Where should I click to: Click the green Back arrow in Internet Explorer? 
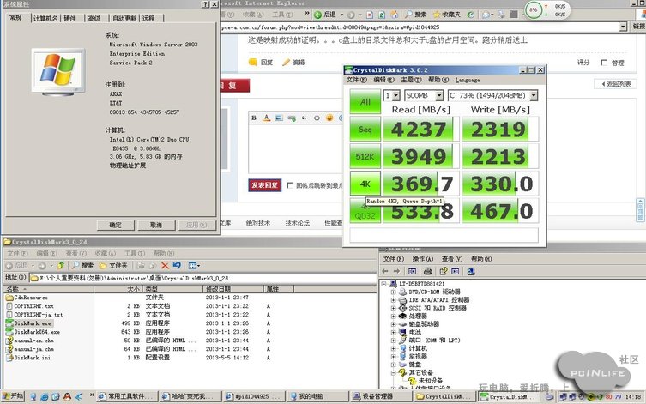pyautogui.click(x=317, y=15)
